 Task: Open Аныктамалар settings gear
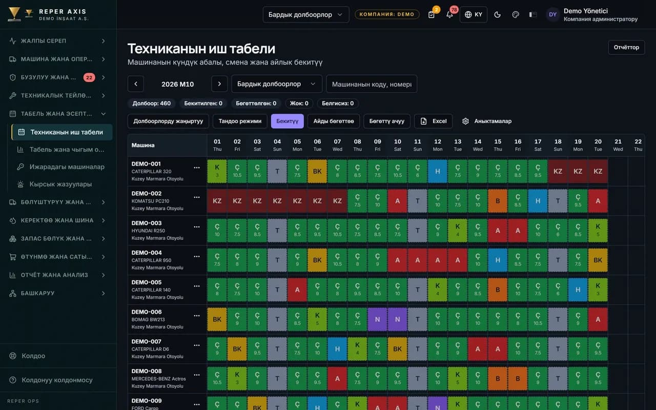[487, 121]
